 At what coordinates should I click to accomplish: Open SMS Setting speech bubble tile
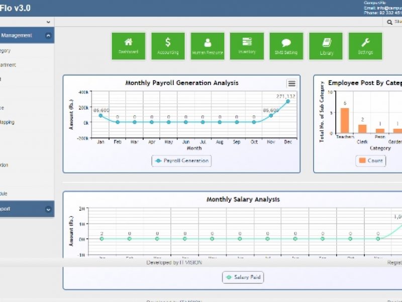tap(286, 46)
